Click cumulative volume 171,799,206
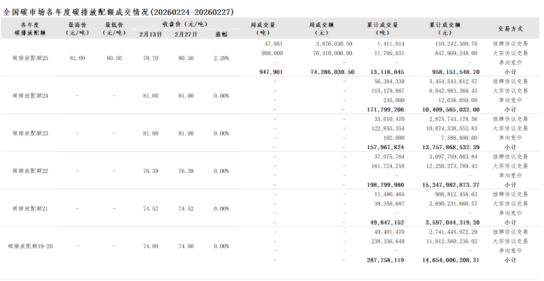 point(386,109)
